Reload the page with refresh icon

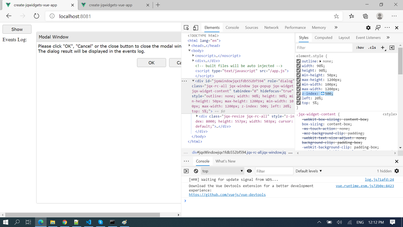[37, 16]
